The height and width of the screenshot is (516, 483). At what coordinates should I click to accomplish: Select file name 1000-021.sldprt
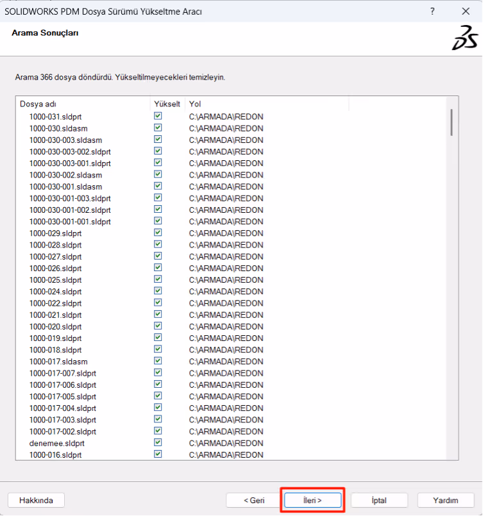tap(55, 315)
